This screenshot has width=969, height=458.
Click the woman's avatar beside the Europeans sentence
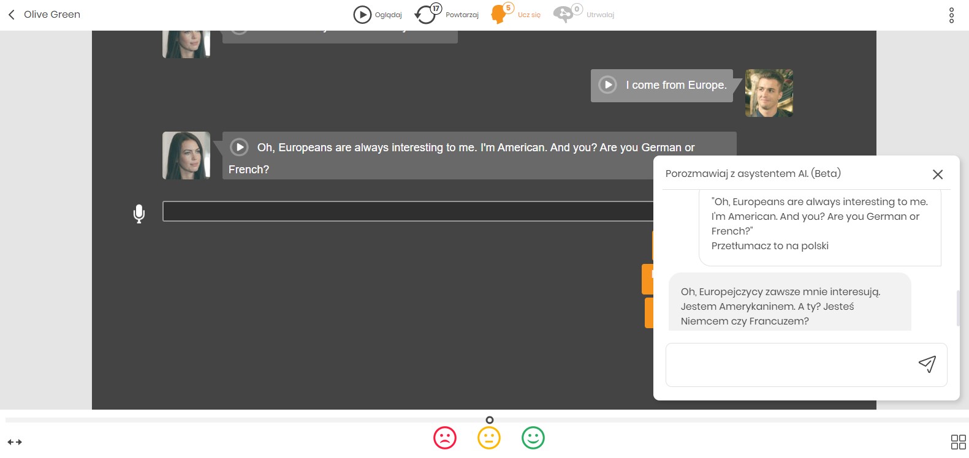point(186,156)
